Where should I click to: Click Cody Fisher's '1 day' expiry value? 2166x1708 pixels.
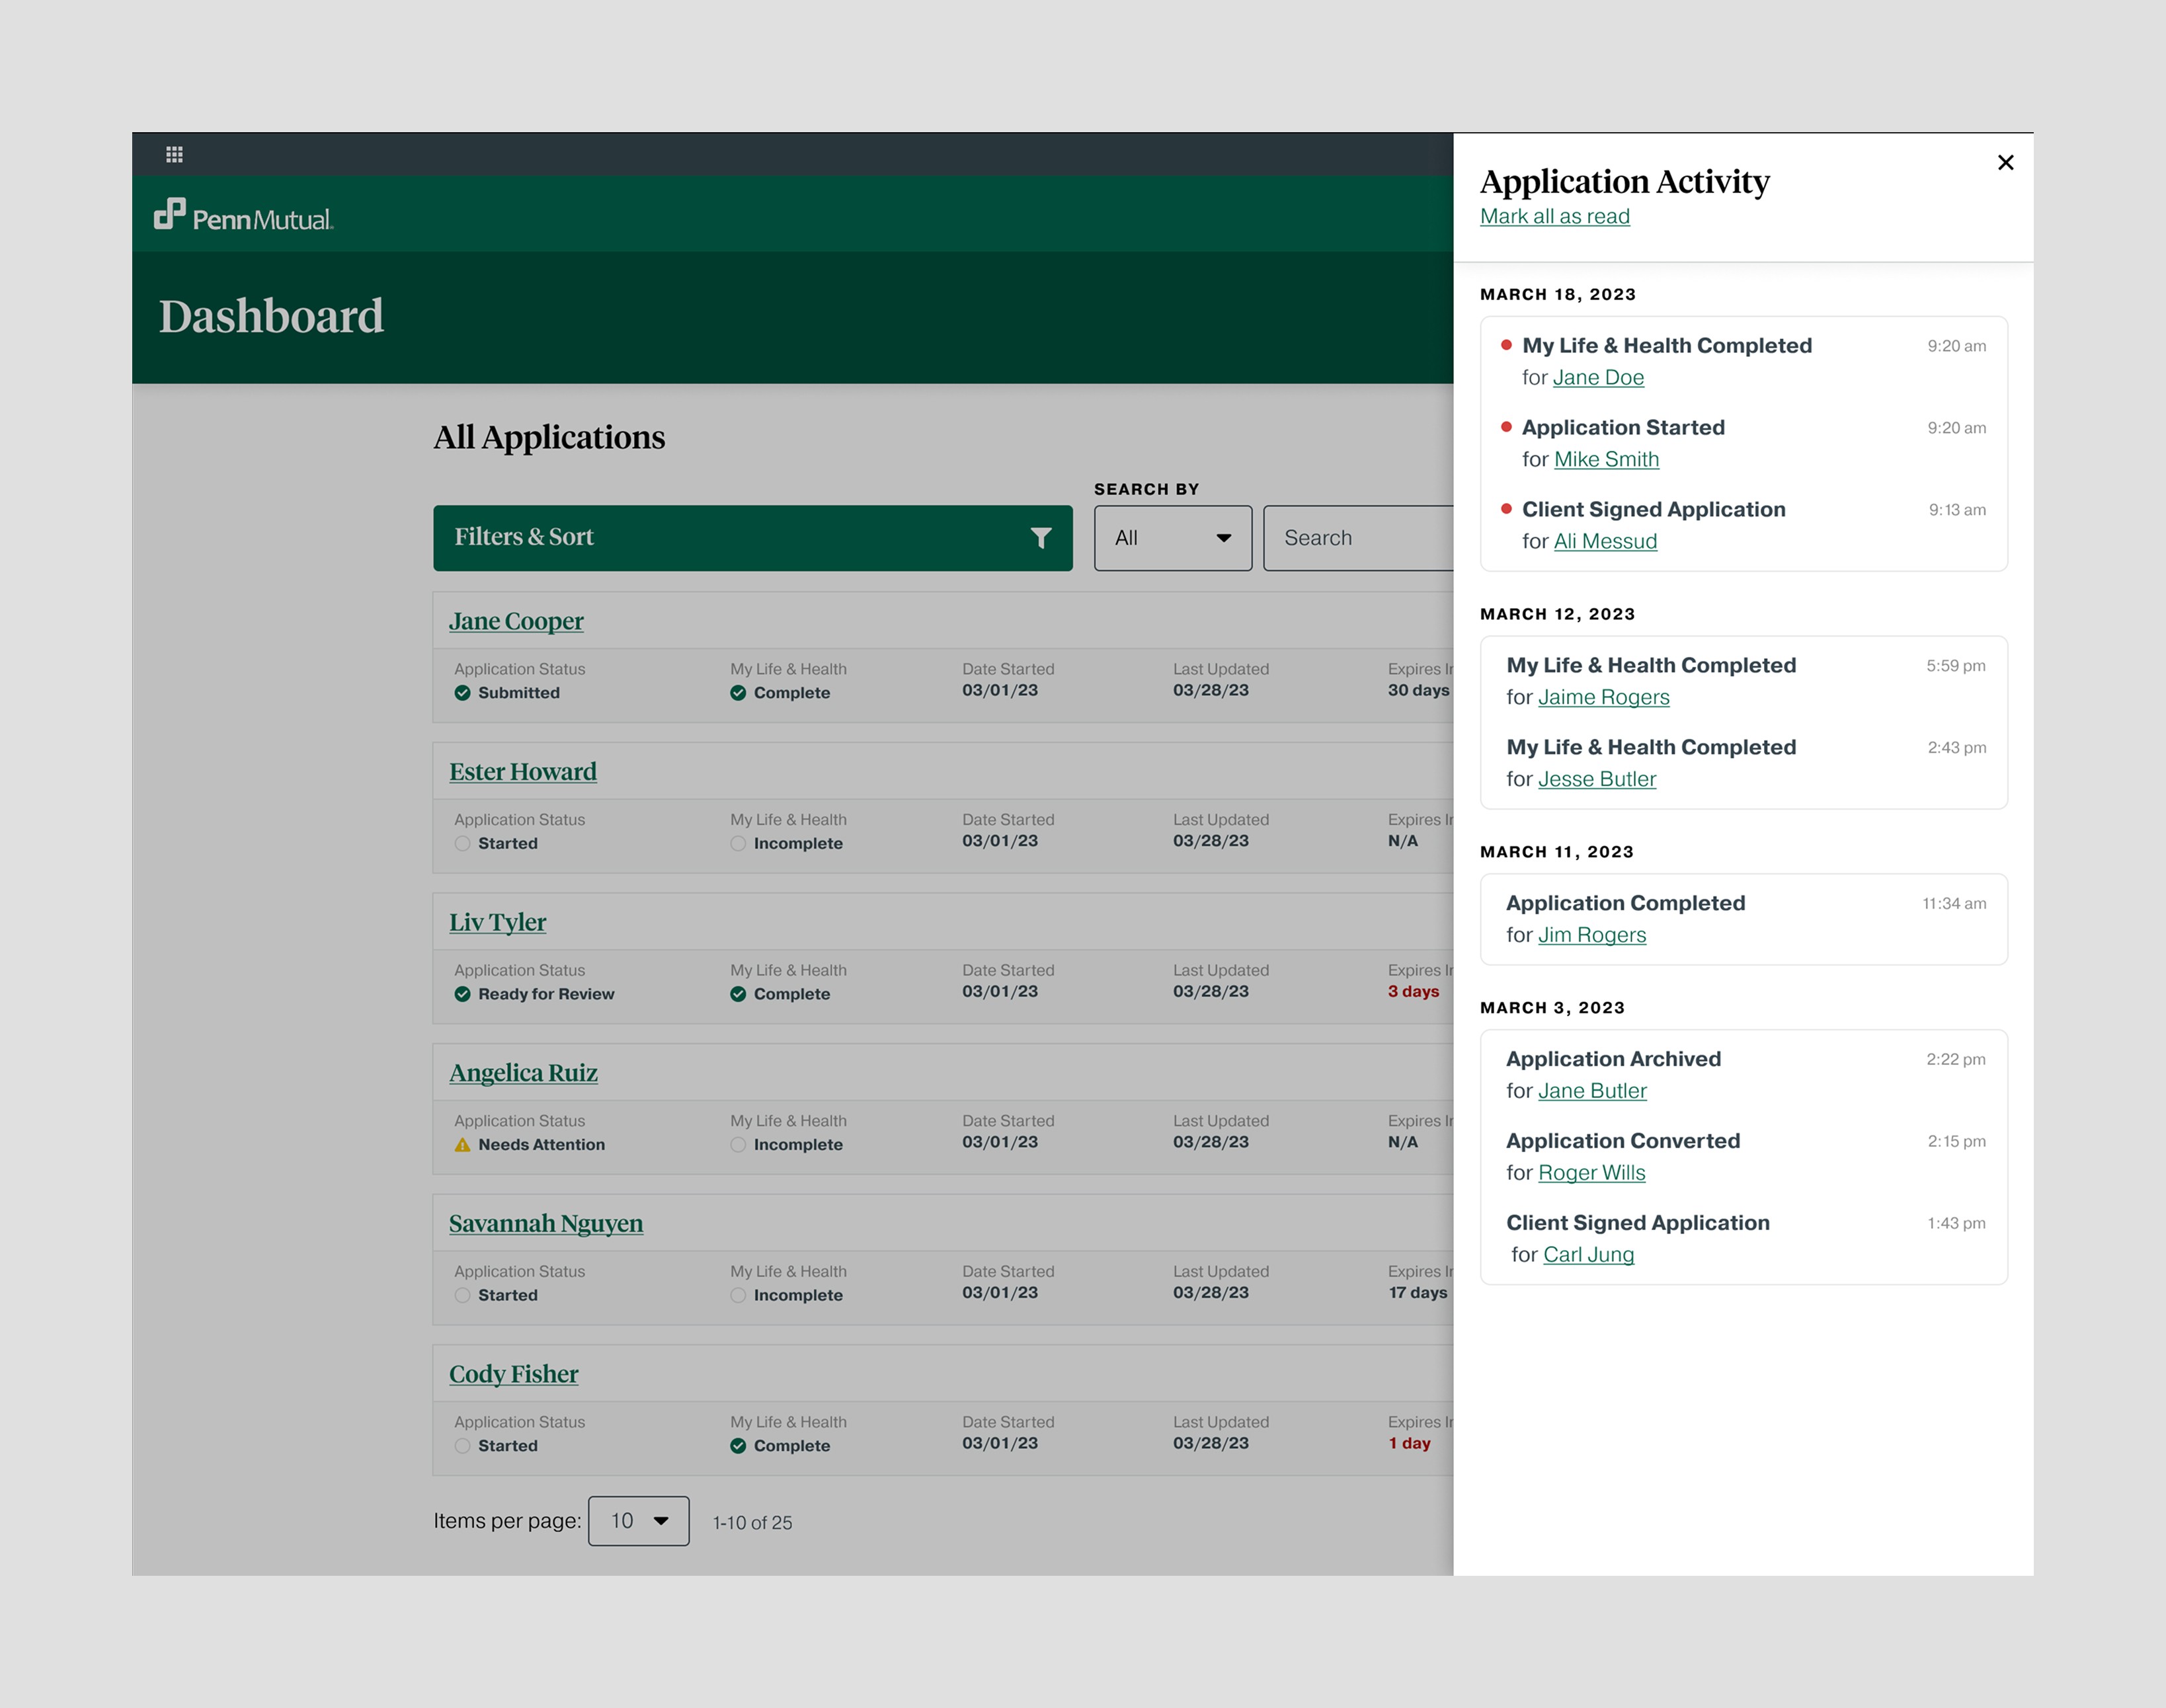[x=1409, y=1444]
